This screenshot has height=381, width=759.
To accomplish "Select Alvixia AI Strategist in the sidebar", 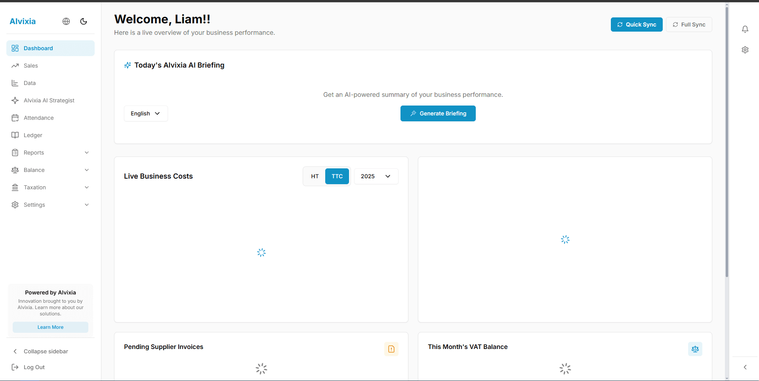I will [49, 100].
